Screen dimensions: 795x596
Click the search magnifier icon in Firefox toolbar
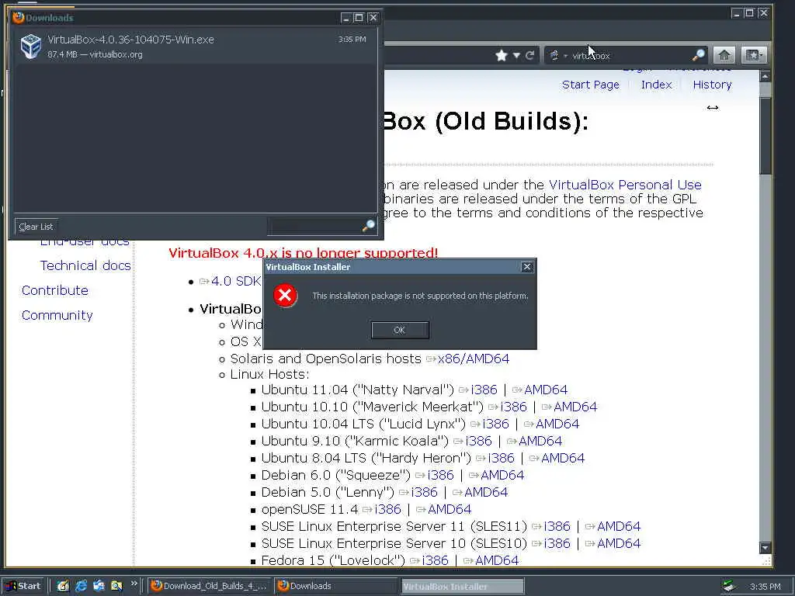click(x=698, y=55)
